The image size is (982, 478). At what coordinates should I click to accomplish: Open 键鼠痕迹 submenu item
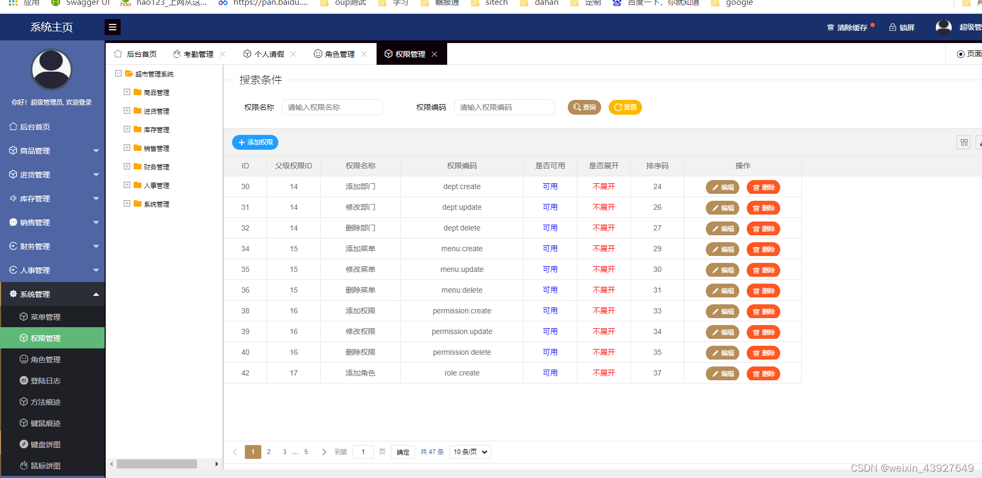click(52, 423)
